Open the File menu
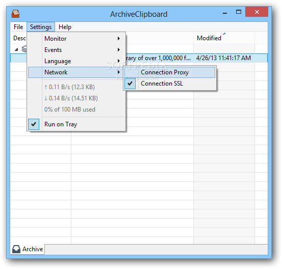The width and height of the screenshot is (282, 269). (x=18, y=27)
